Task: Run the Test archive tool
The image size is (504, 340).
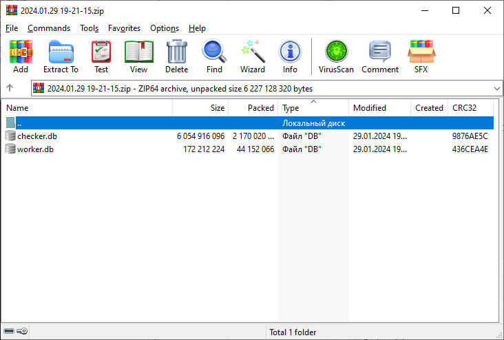Action: click(x=101, y=52)
